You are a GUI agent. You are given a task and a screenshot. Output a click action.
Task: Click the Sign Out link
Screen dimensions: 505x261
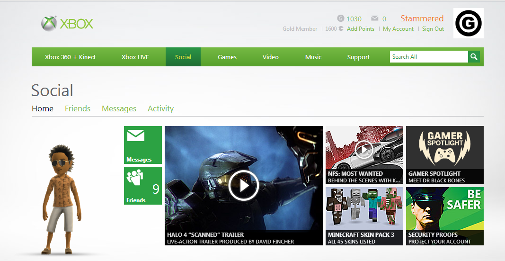pyautogui.click(x=433, y=29)
